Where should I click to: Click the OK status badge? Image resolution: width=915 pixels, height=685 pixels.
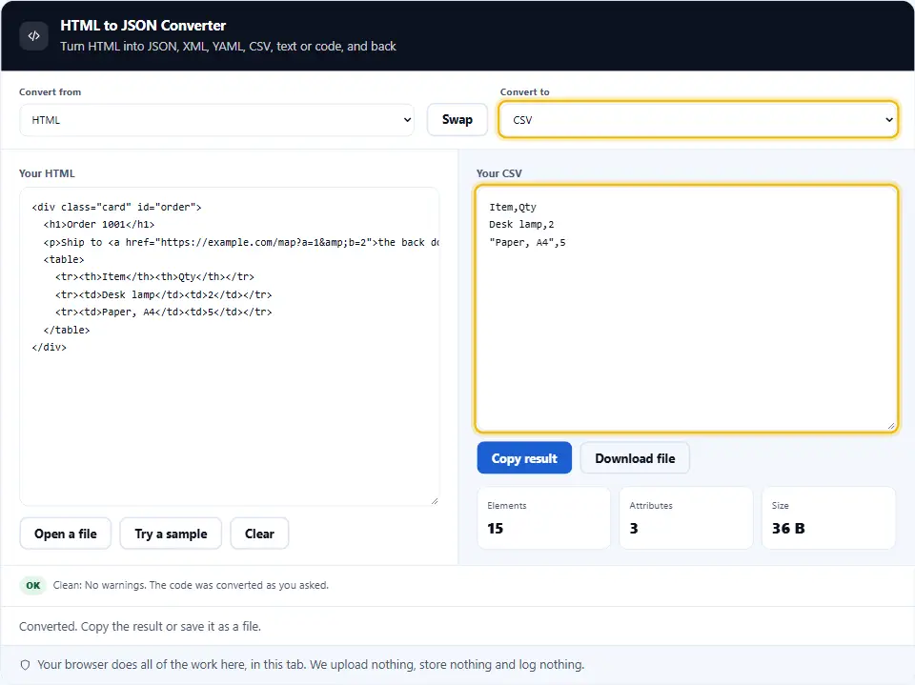(33, 585)
